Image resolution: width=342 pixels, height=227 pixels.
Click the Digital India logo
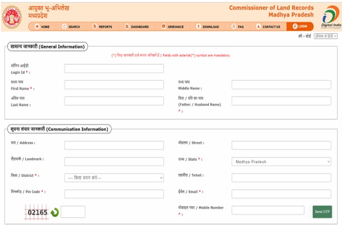coord(330,16)
